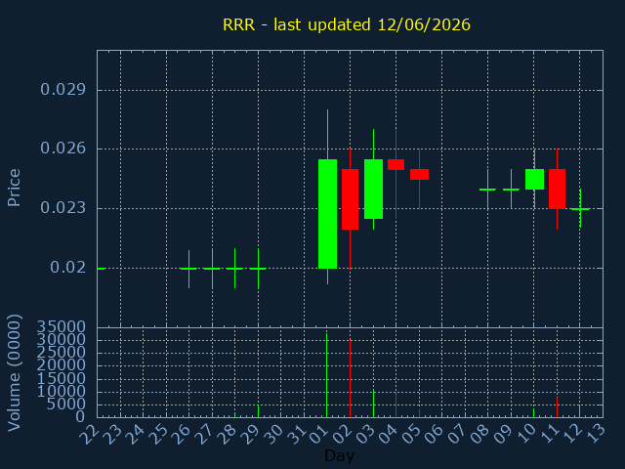Click the 0.023 price axis label
The image size is (625, 469).
(62, 208)
